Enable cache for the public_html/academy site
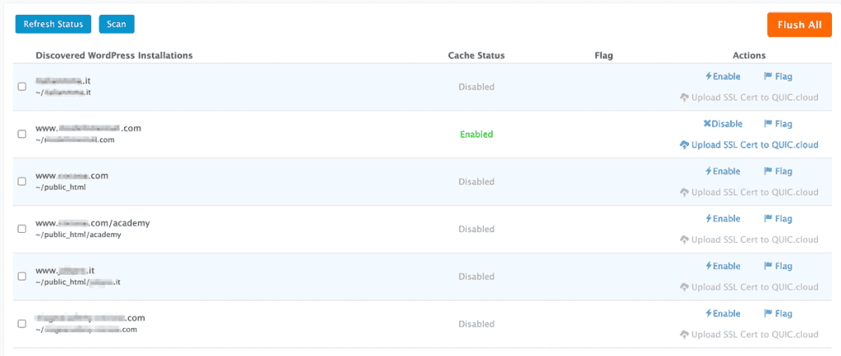Viewport: 841px width, 356px height. point(723,218)
